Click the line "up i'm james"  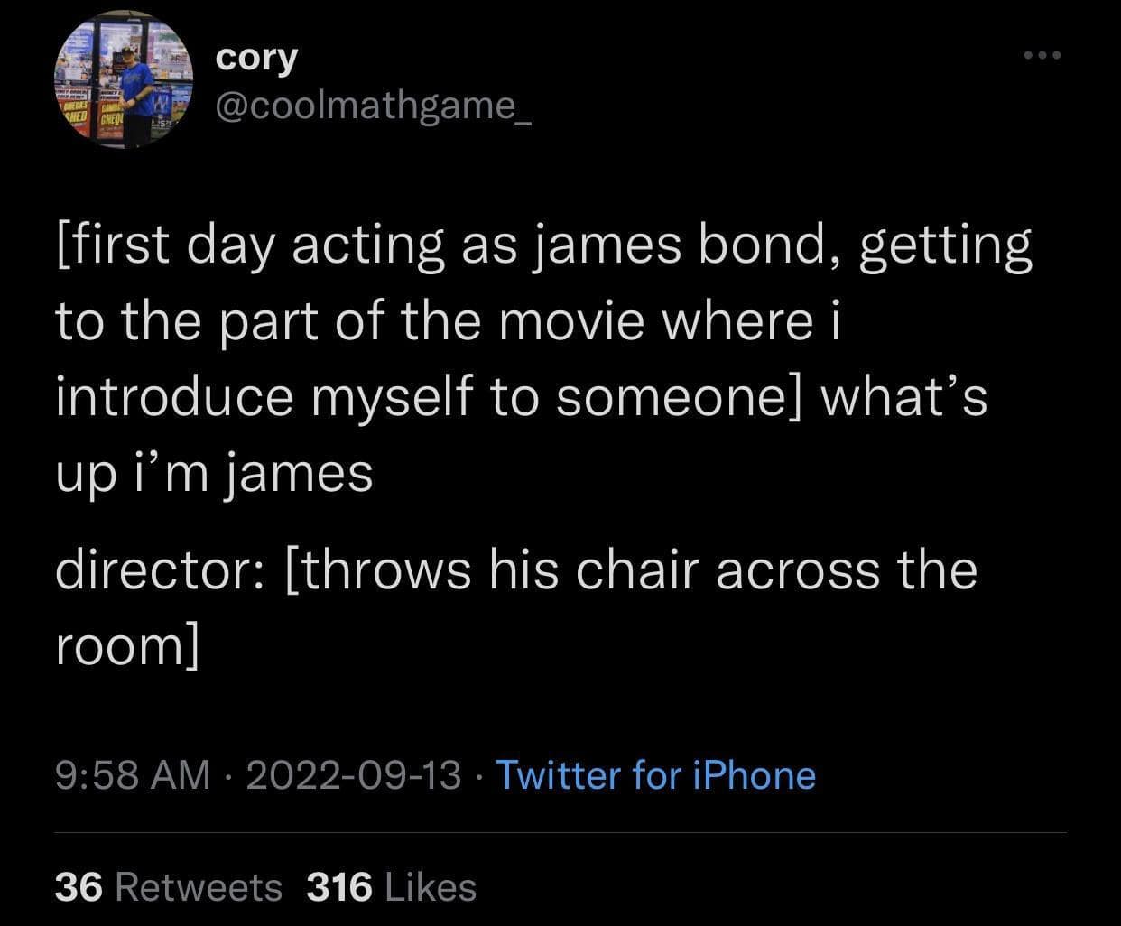coord(214,473)
